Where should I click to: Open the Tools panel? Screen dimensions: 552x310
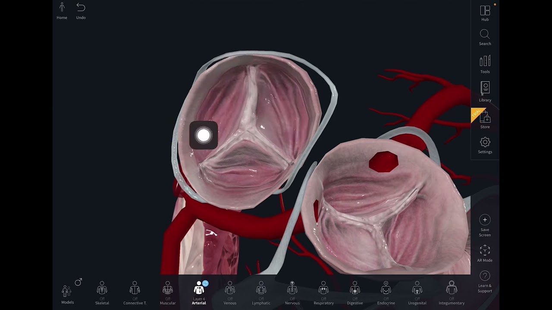485,65
